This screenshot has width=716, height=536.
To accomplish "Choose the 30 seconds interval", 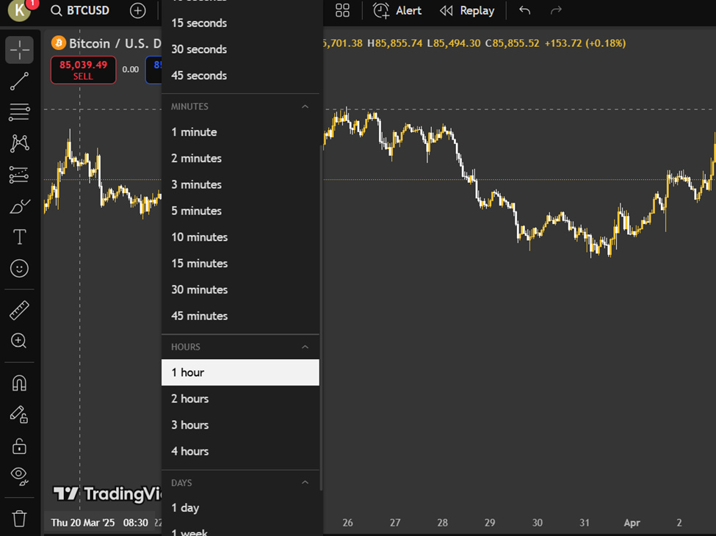I will [x=240, y=49].
